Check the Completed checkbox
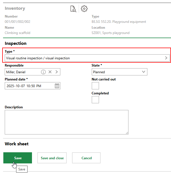This screenshot has width=171, height=174. click(x=95, y=100)
